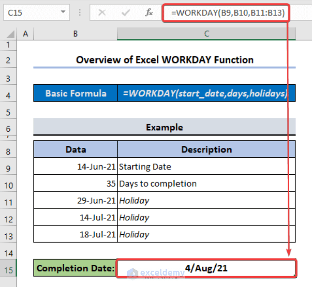Select column C header

[206, 34]
